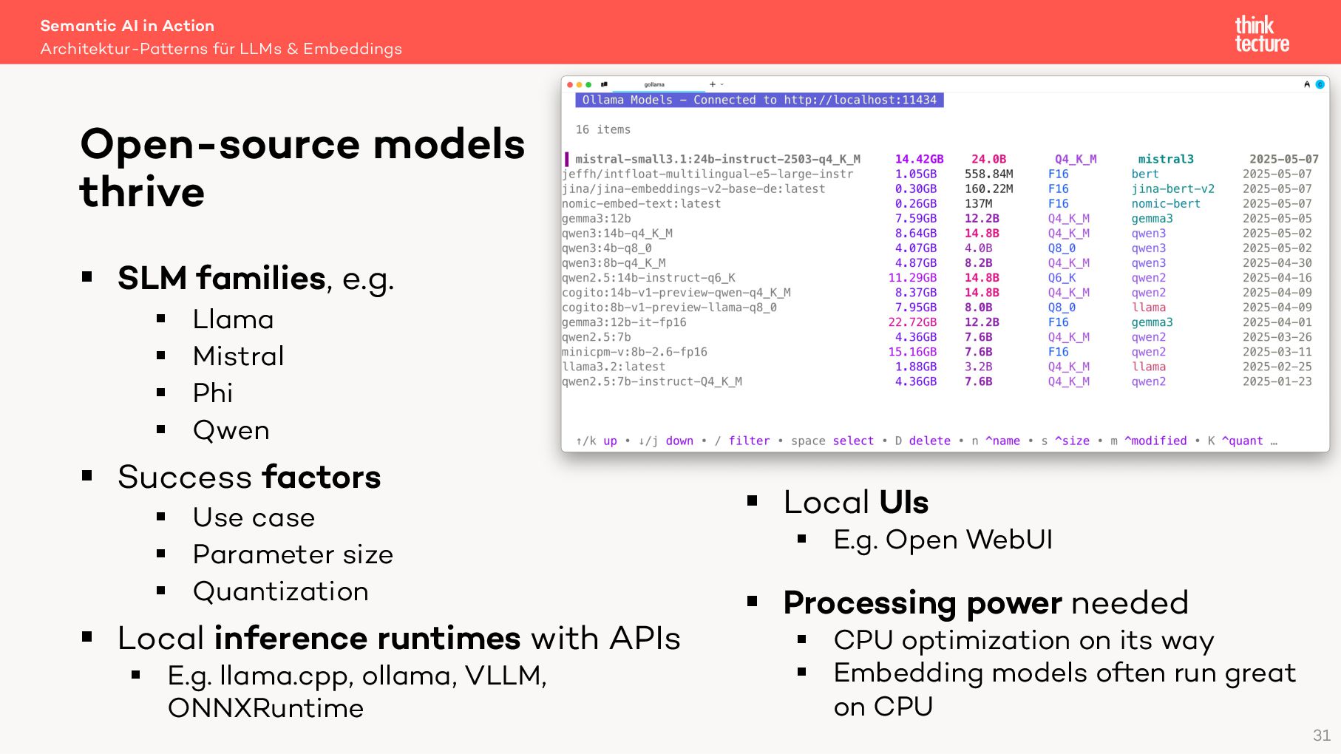This screenshot has height=754, width=1341.
Task: Click the 'delete' shortcut hint
Action: coord(929,441)
